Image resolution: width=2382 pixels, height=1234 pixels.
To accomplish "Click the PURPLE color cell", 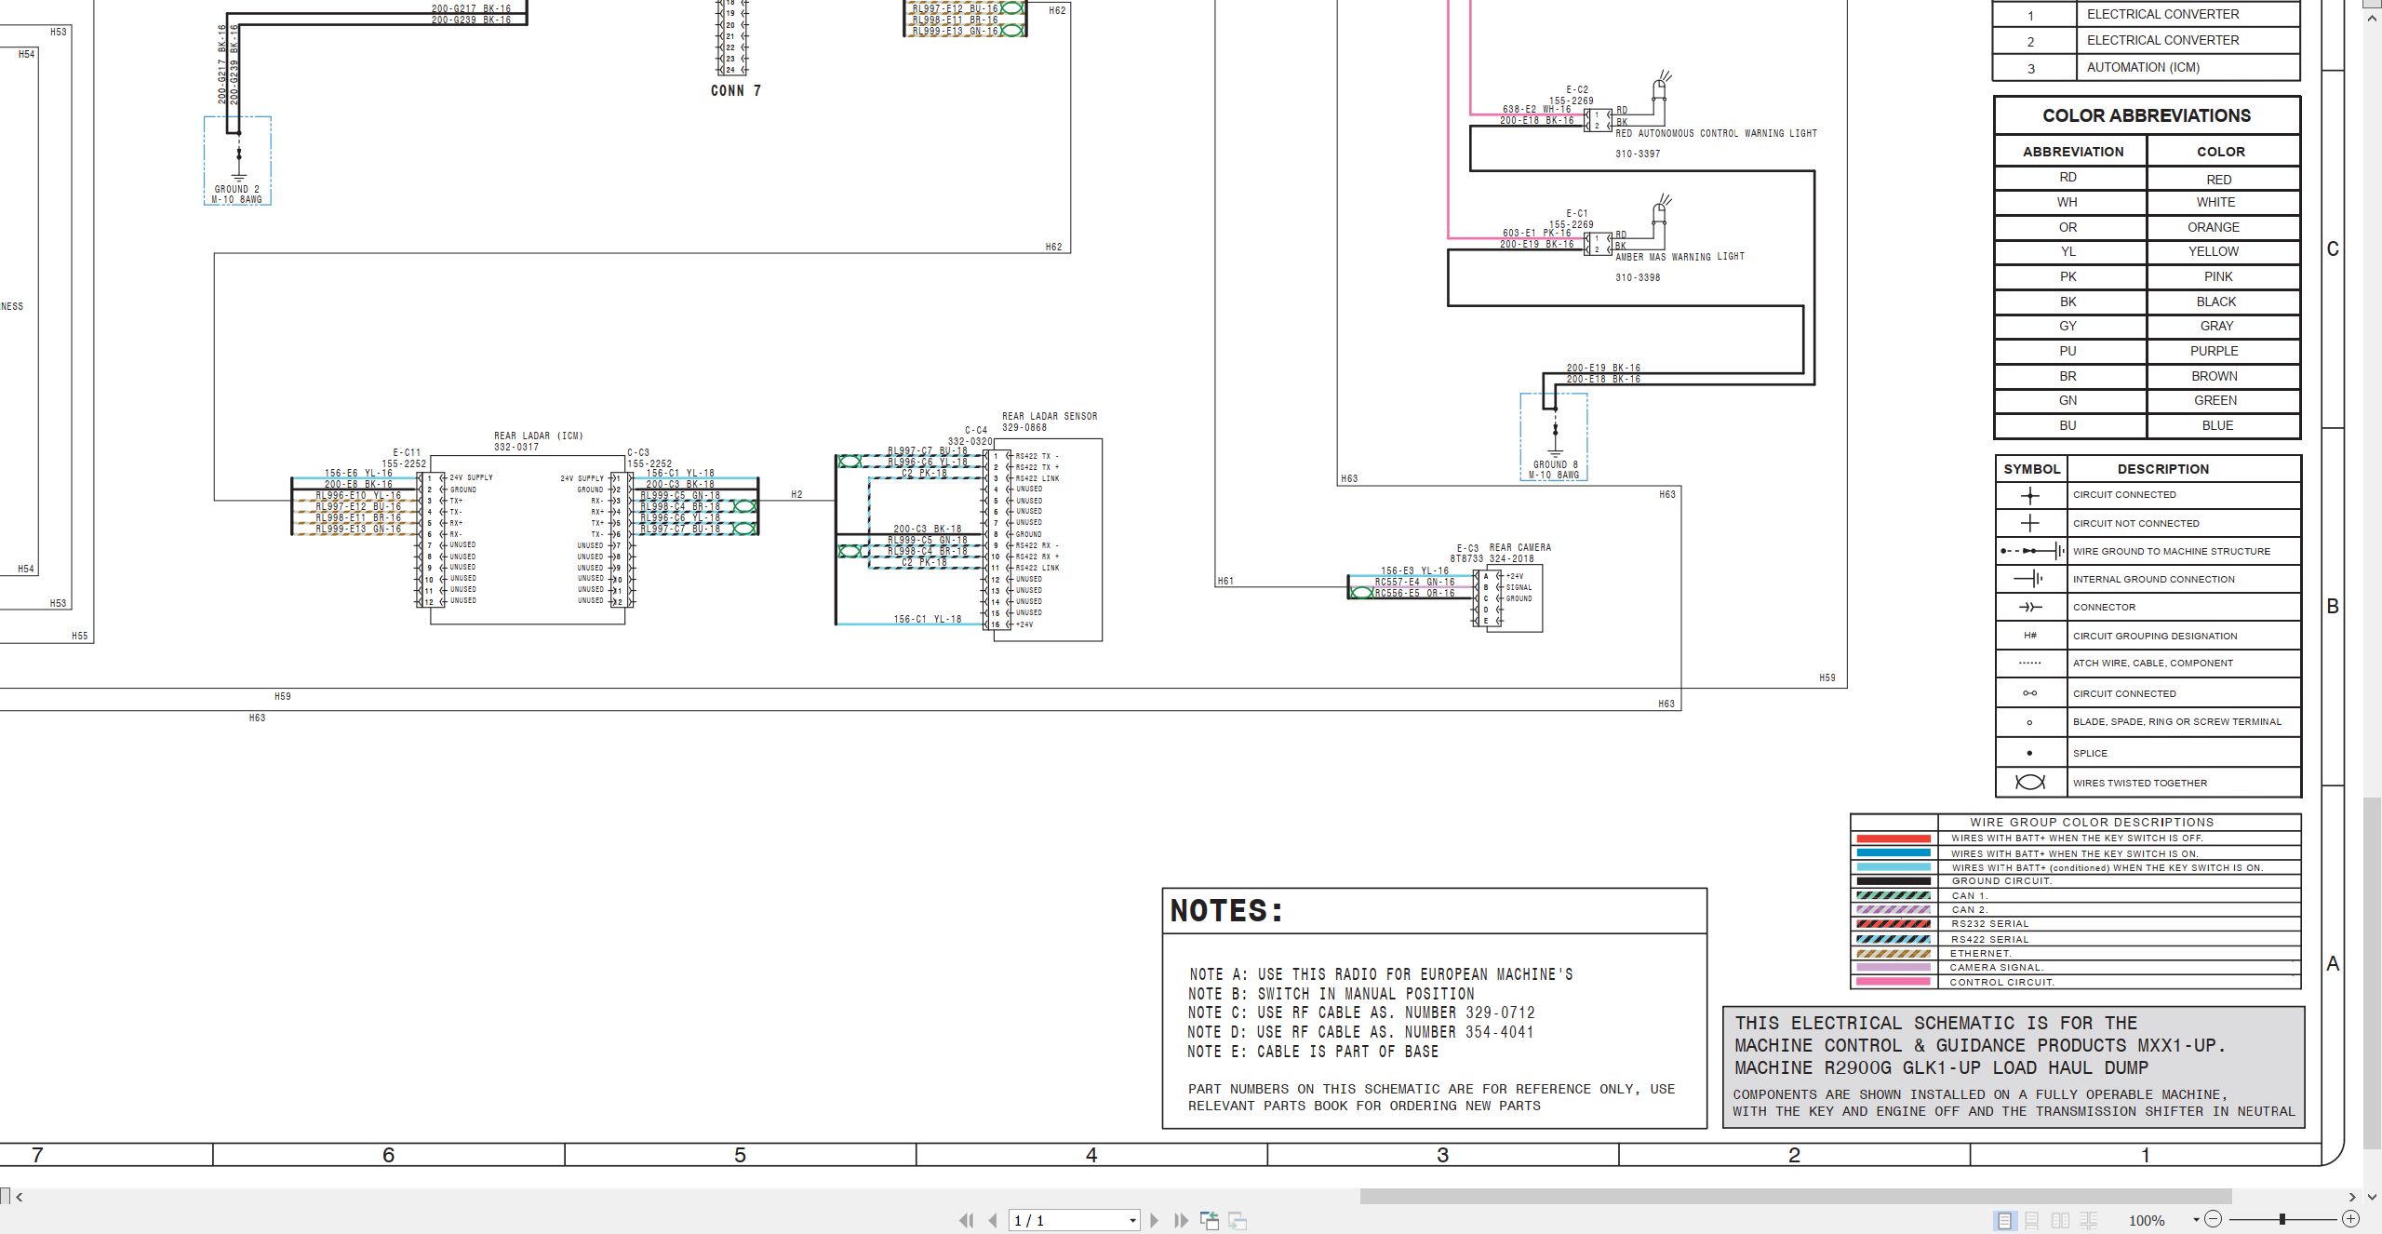I will (2223, 351).
